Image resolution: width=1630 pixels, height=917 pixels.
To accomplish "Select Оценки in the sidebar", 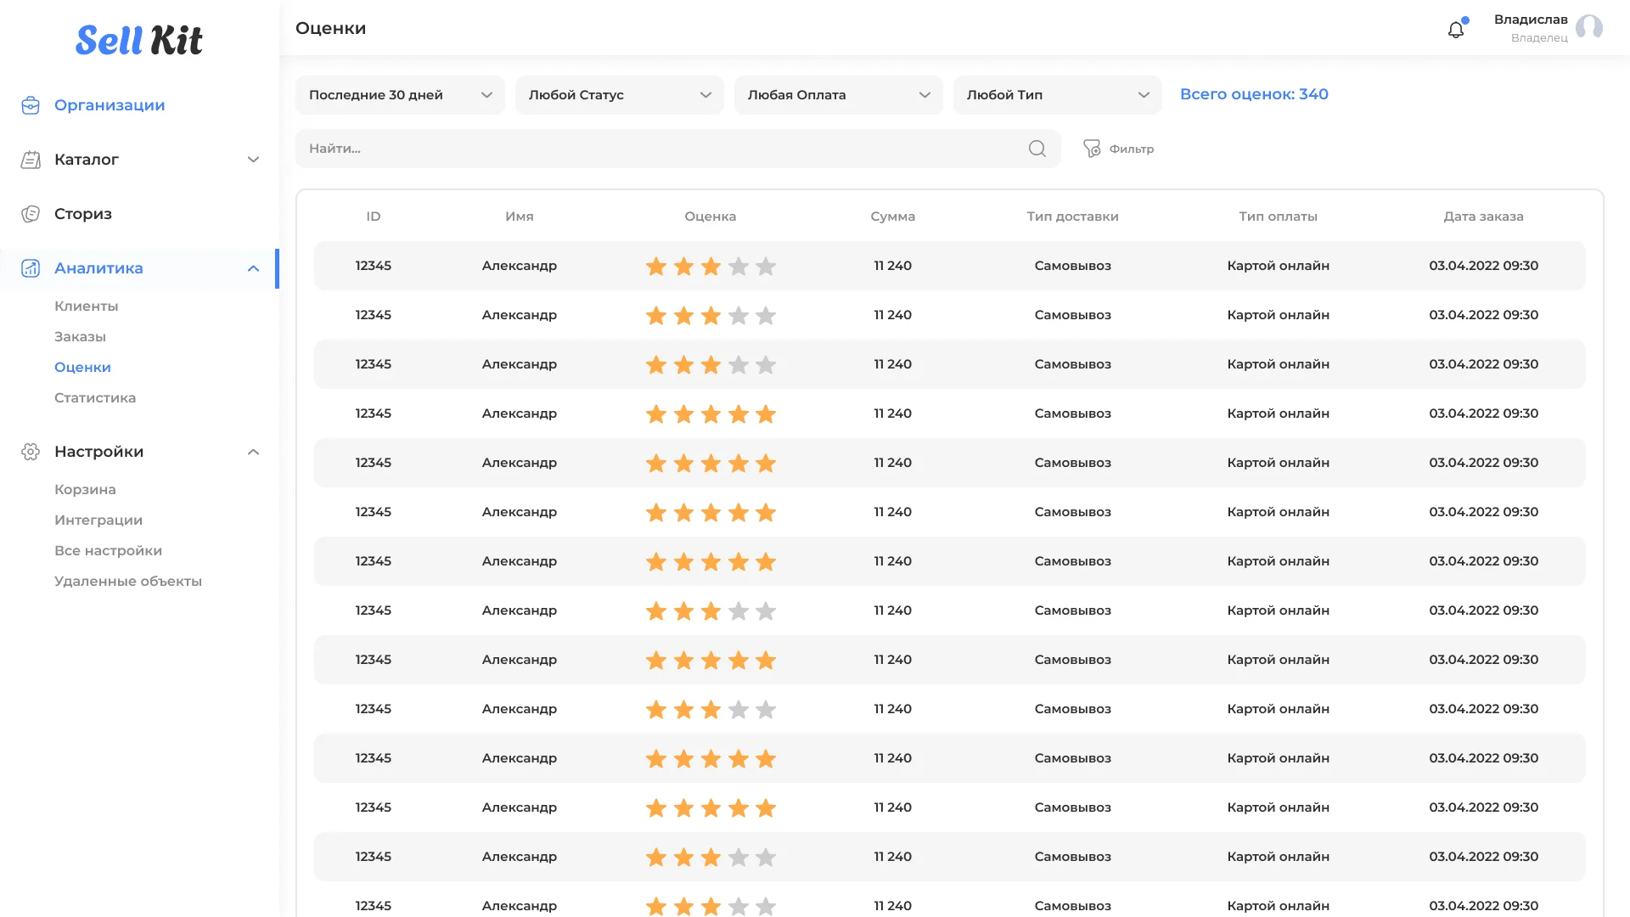I will click(82, 367).
